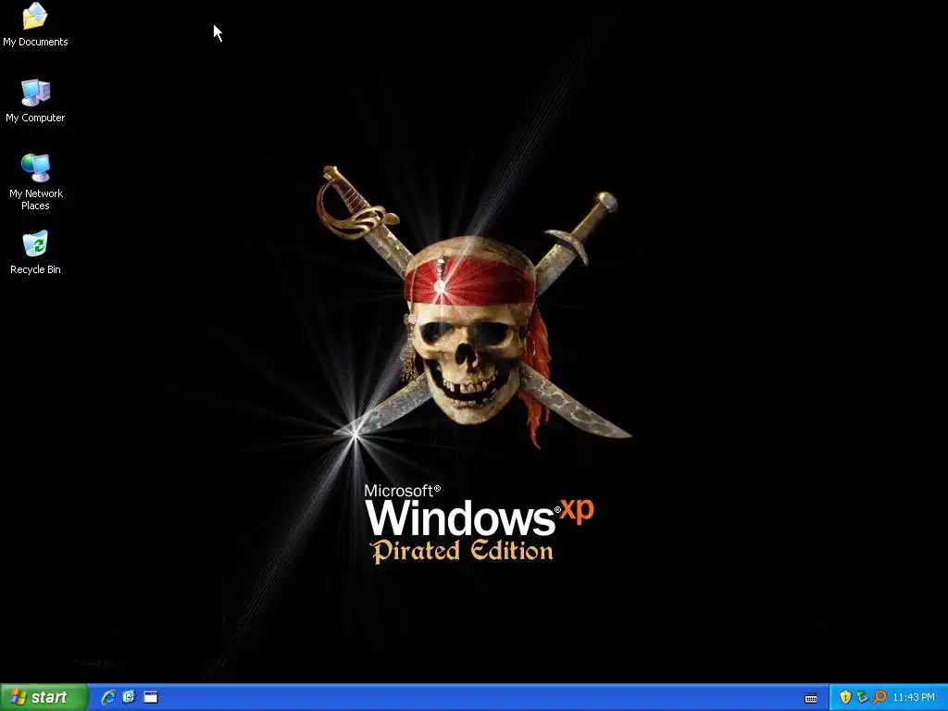Launch Internet Explorer from Quick Launch
The image size is (948, 711).
pyautogui.click(x=108, y=697)
